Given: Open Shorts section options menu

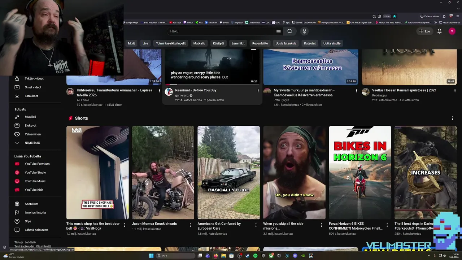Looking at the screenshot, I should click(452, 118).
